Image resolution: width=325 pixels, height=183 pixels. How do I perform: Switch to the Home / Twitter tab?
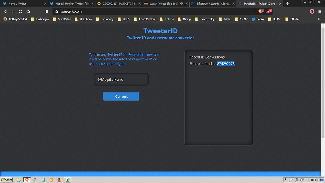pyautogui.click(x=24, y=4)
